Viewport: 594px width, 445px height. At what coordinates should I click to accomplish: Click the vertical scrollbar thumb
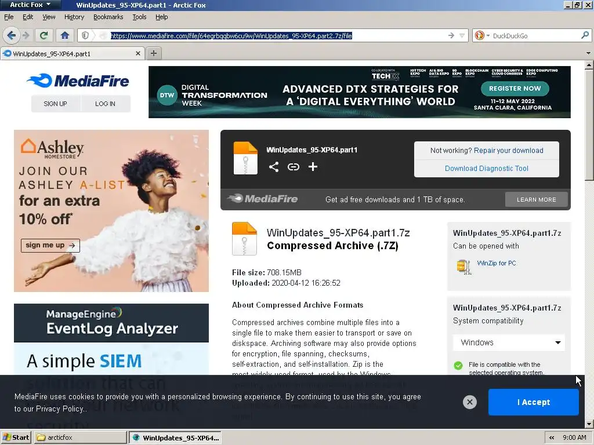589,125
